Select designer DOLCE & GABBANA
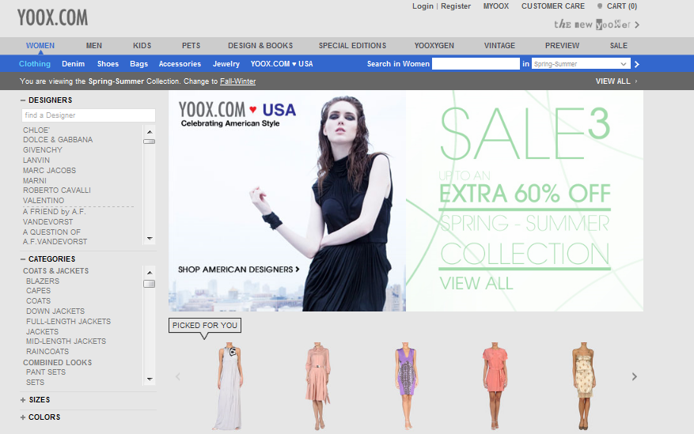694x434 pixels. tap(58, 140)
